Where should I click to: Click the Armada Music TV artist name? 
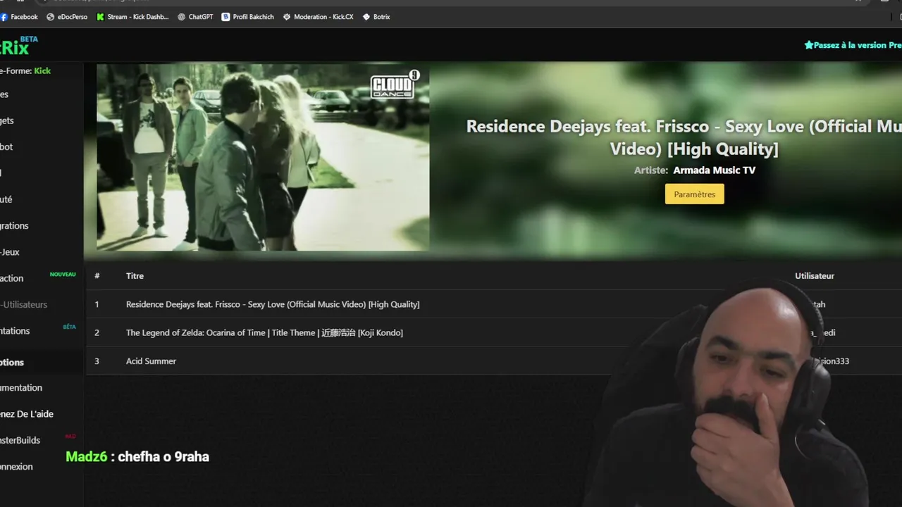pyautogui.click(x=714, y=170)
